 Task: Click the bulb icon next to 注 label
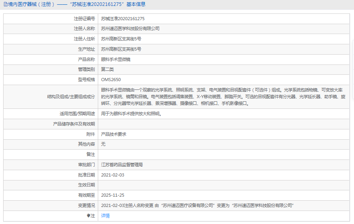[89, 216]
